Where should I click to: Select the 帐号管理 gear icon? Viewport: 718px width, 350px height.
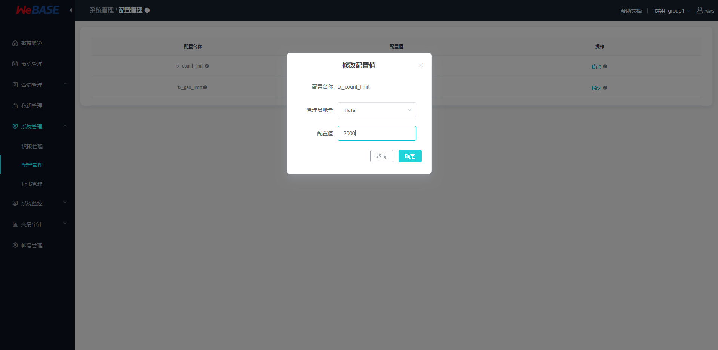(x=15, y=245)
